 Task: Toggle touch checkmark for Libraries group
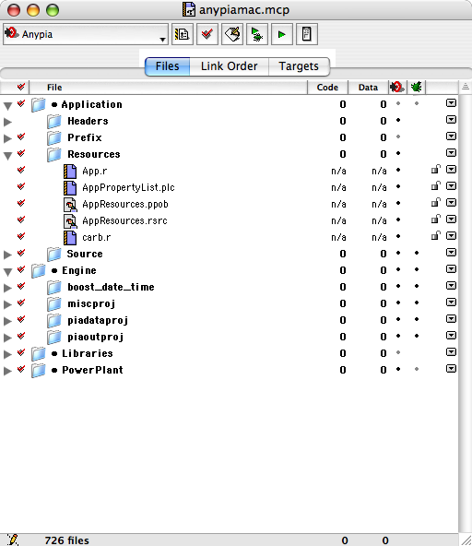click(21, 352)
